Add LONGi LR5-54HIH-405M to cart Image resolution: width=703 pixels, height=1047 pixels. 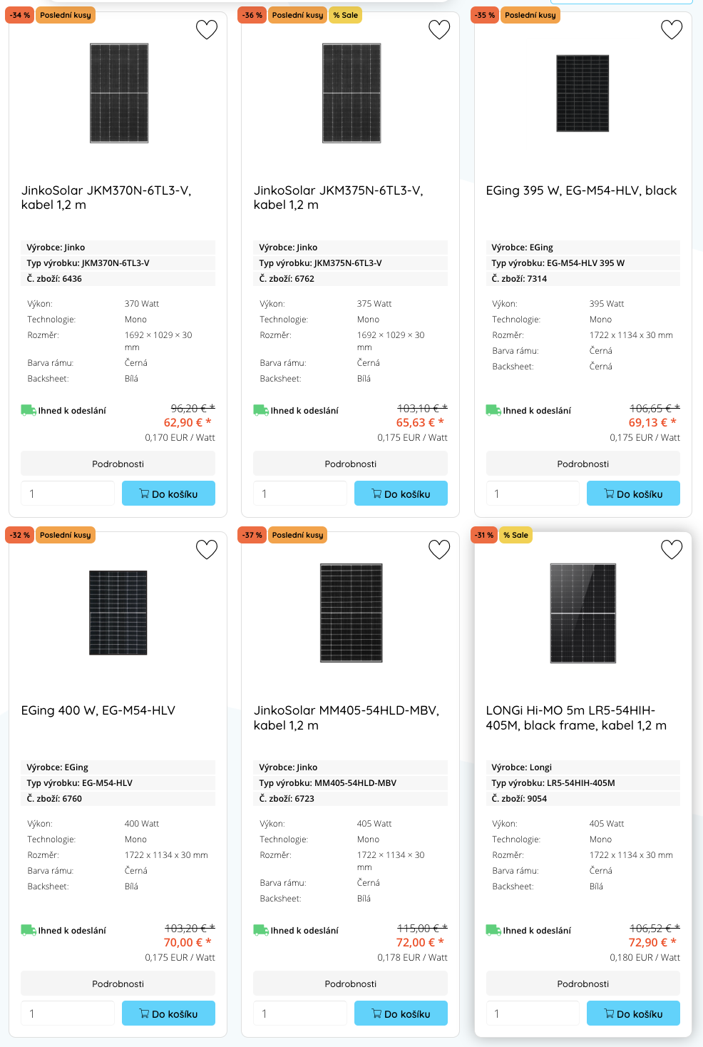pyautogui.click(x=633, y=1013)
